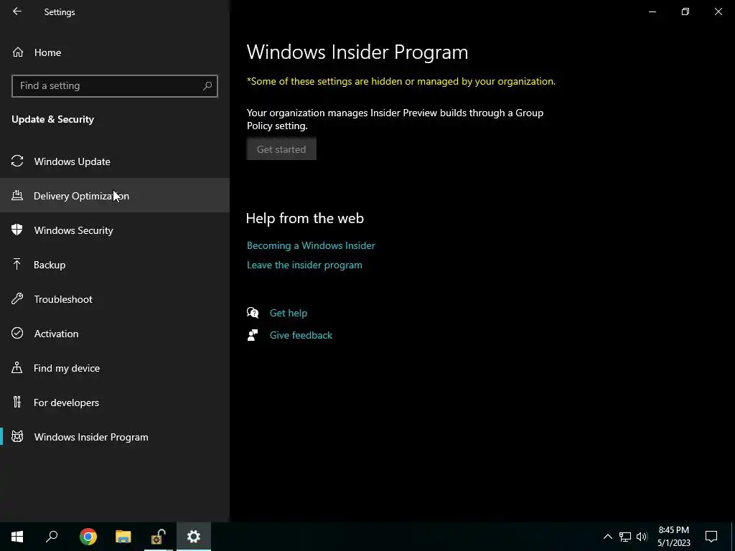Viewport: 735px width, 551px height.
Task: Click the Get started button
Action: pos(281,149)
